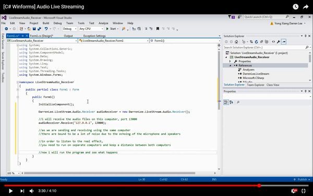313x196 pixels.
Task: Open the File menu
Action: point(4,23)
